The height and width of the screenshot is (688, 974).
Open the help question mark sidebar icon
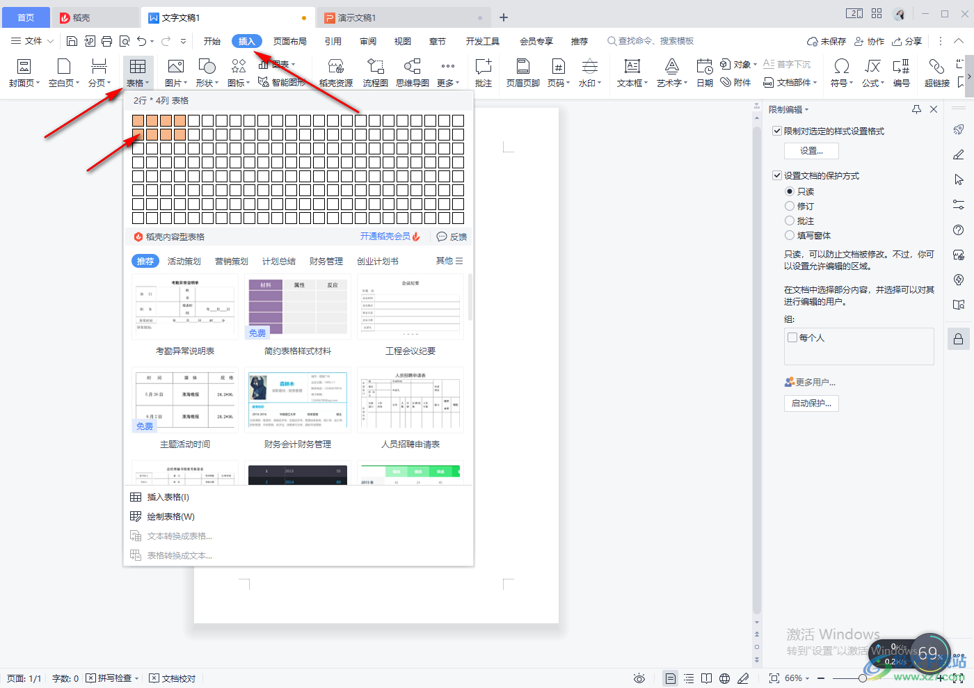[959, 230]
